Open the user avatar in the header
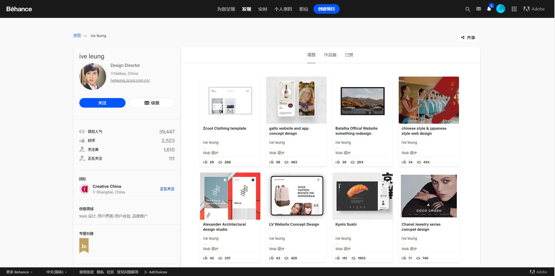The image size is (555, 276). point(501,9)
